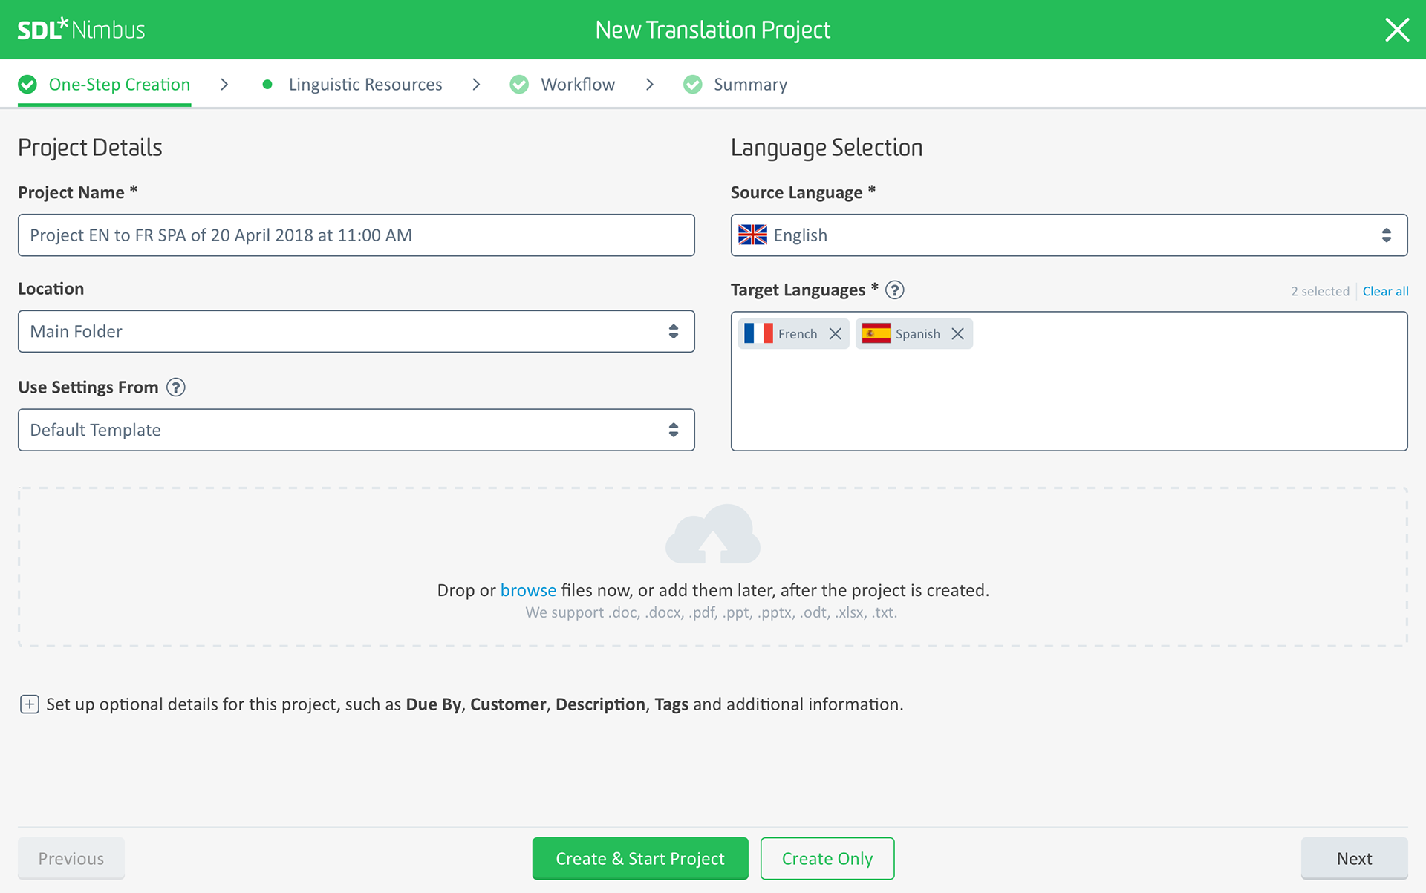Open the Source Language dropdown
This screenshot has height=893, width=1426.
tap(1068, 235)
